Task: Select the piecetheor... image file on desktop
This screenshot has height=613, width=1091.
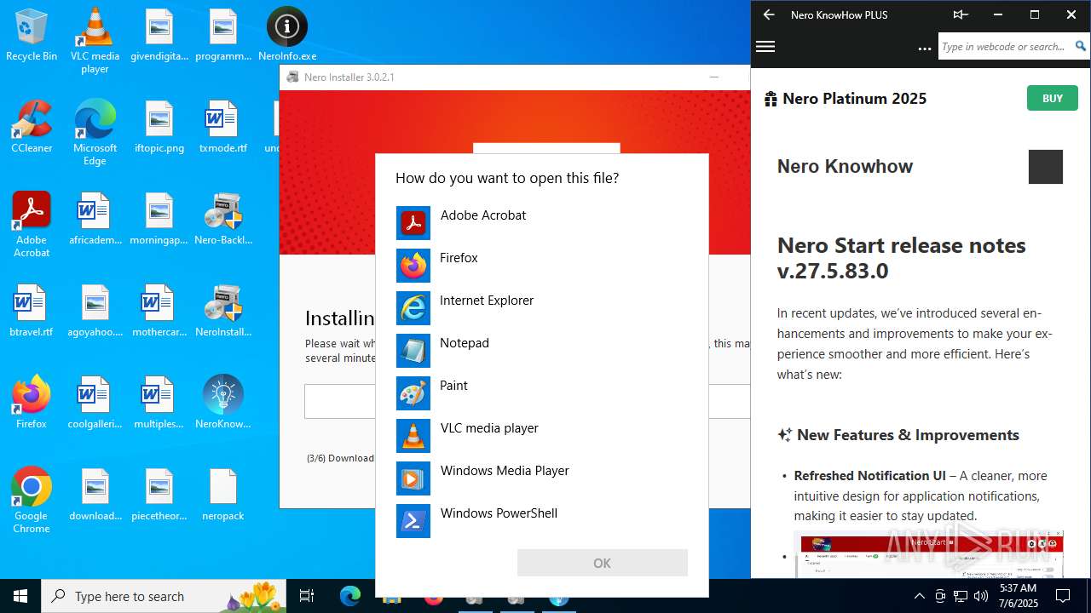Action: pos(159,495)
